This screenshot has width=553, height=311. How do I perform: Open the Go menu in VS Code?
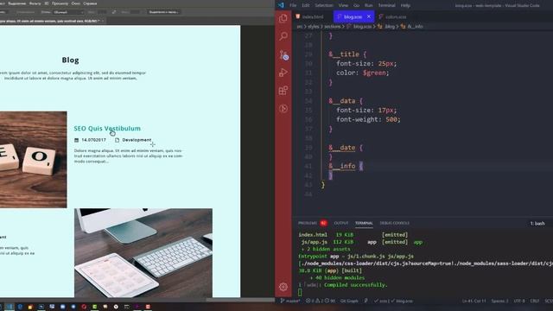click(x=357, y=5)
